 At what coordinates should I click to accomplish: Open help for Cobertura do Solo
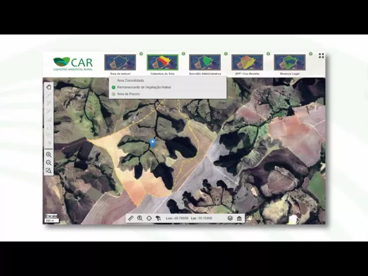[183, 53]
